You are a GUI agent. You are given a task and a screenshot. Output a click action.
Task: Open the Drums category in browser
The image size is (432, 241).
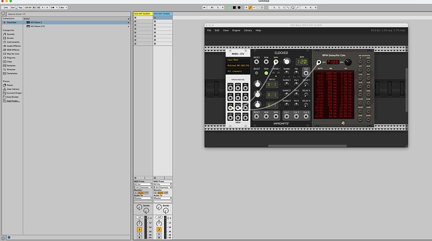click(x=10, y=38)
